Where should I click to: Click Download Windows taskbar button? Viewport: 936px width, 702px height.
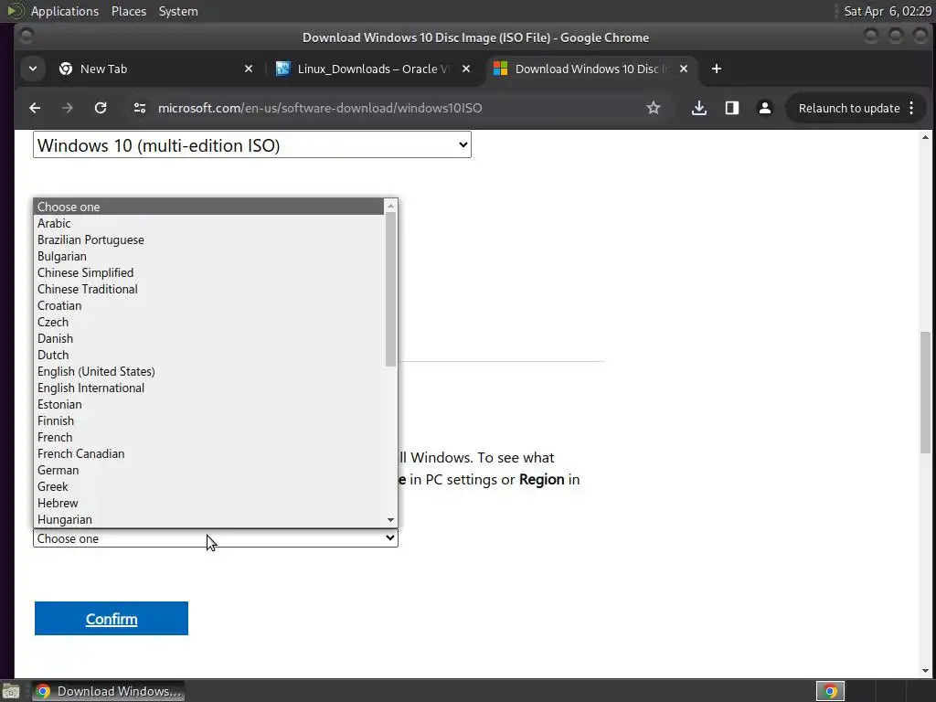pyautogui.click(x=108, y=691)
